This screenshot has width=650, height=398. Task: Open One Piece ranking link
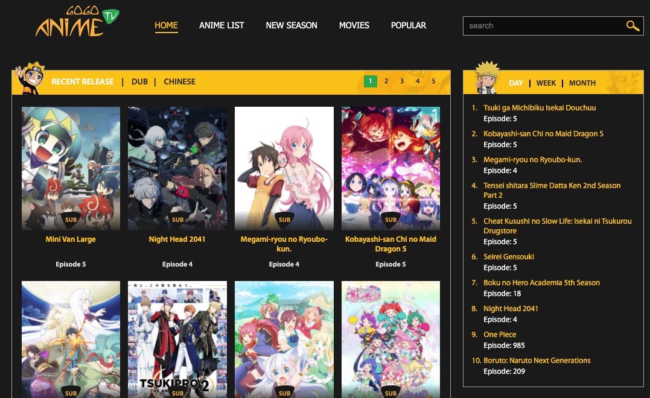pos(500,334)
